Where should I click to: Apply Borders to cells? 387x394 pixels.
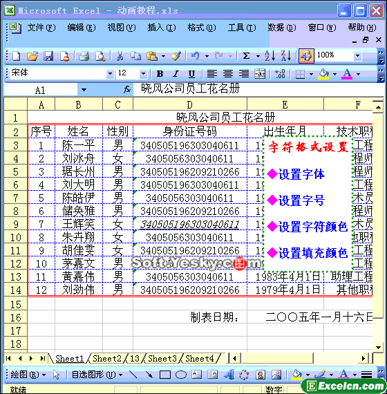point(300,74)
